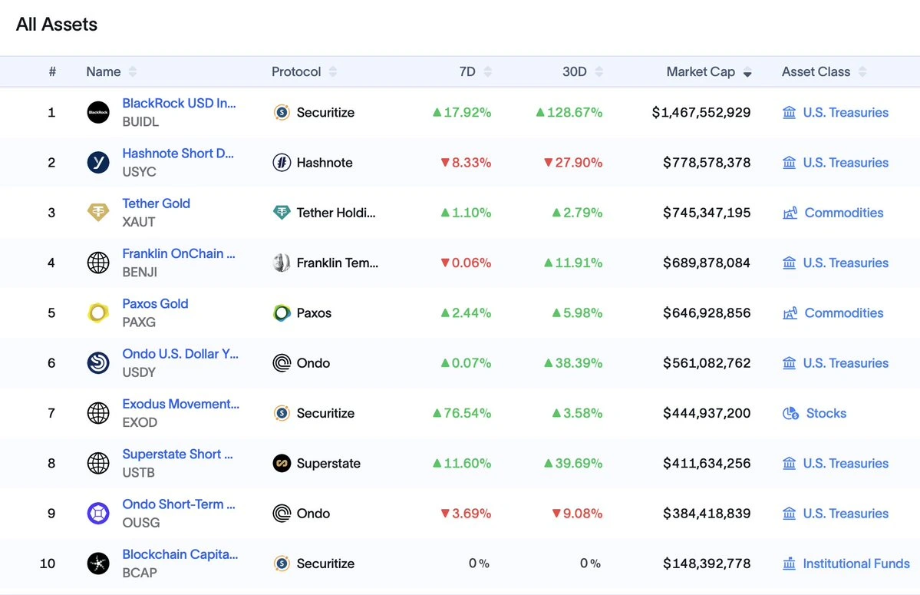The width and height of the screenshot is (920, 595).
Task: Click the globe icon beside Superstate USTB
Action: point(98,463)
